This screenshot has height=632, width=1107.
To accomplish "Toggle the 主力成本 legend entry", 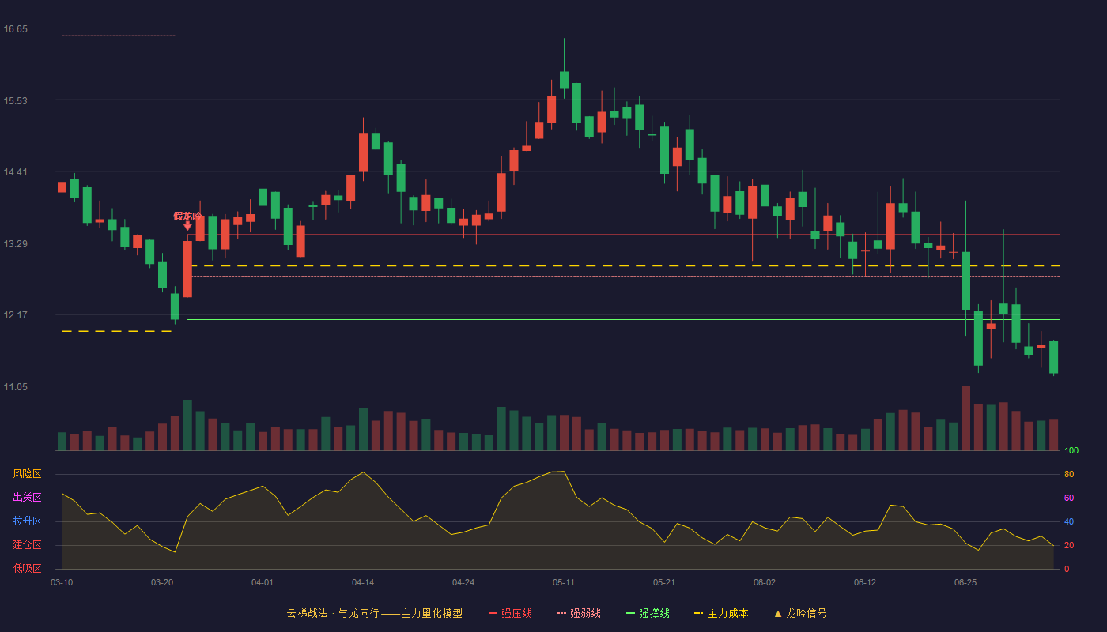I will click(721, 613).
